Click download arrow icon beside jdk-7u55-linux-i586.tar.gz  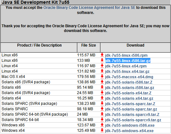102,60
